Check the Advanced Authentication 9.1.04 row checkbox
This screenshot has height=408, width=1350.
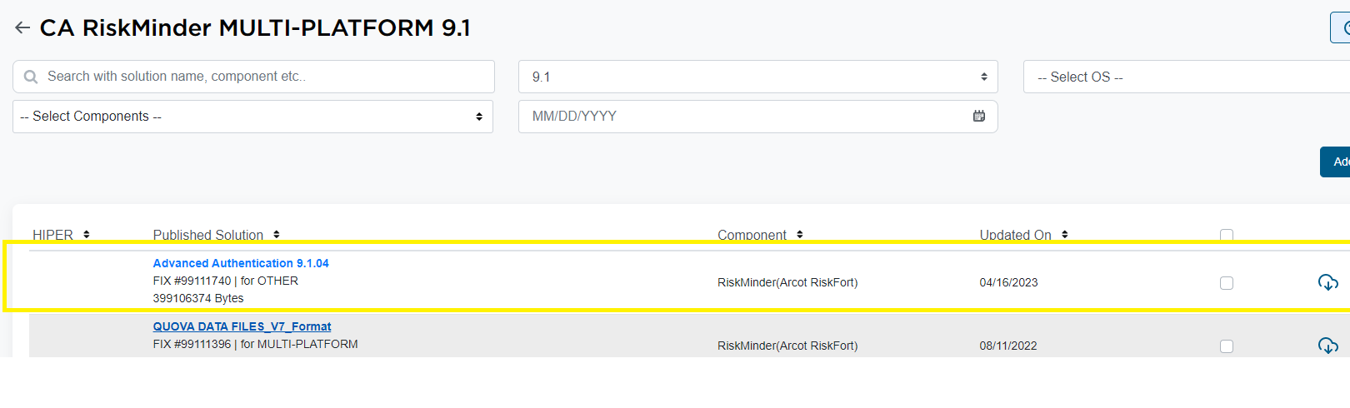pos(1227,283)
